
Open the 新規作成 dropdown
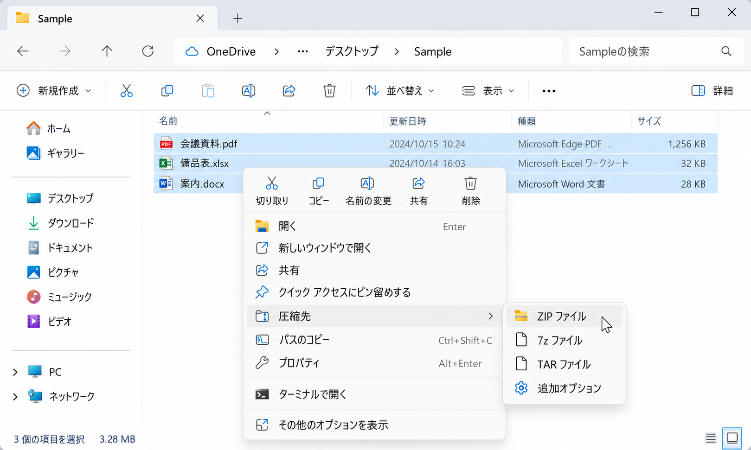pos(54,90)
